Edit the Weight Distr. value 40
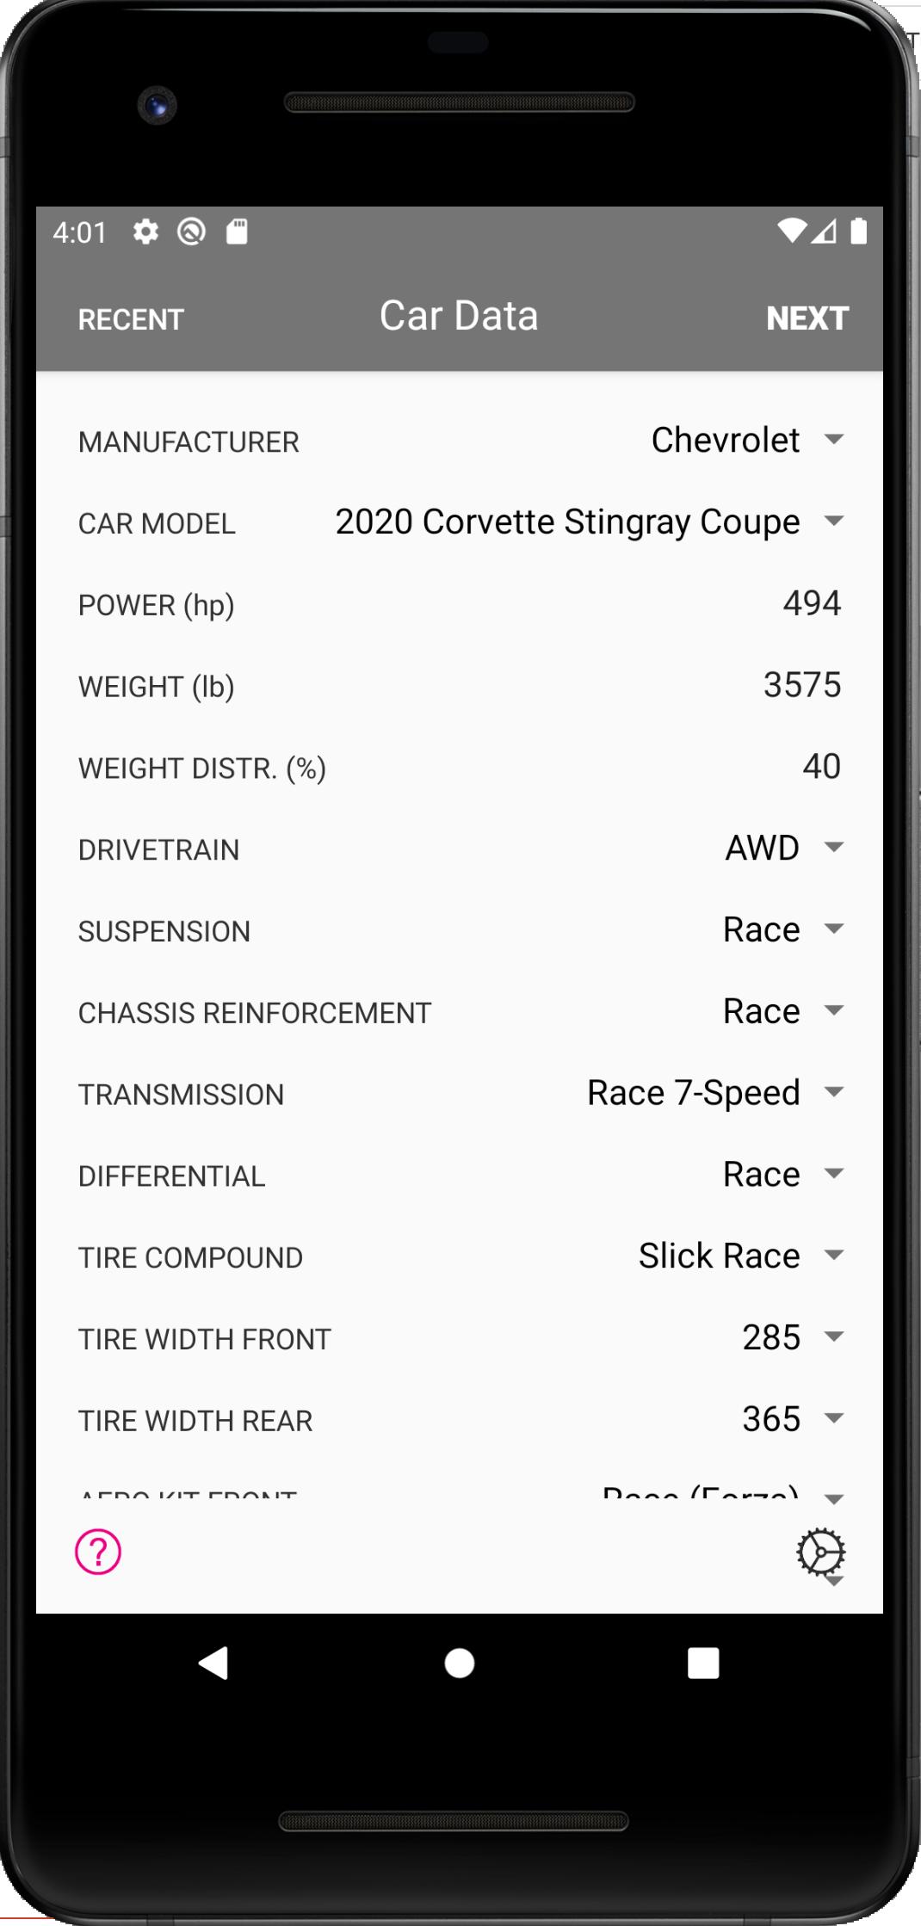This screenshot has height=1926, width=921. click(821, 766)
